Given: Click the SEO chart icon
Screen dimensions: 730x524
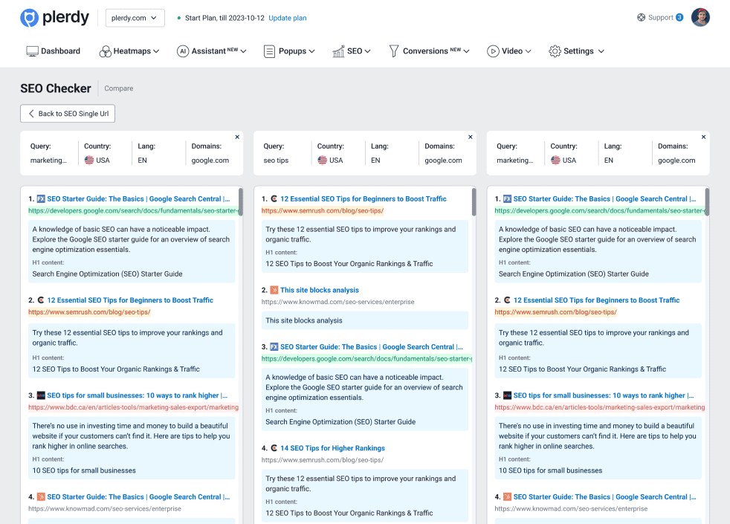Looking at the screenshot, I should [x=338, y=51].
